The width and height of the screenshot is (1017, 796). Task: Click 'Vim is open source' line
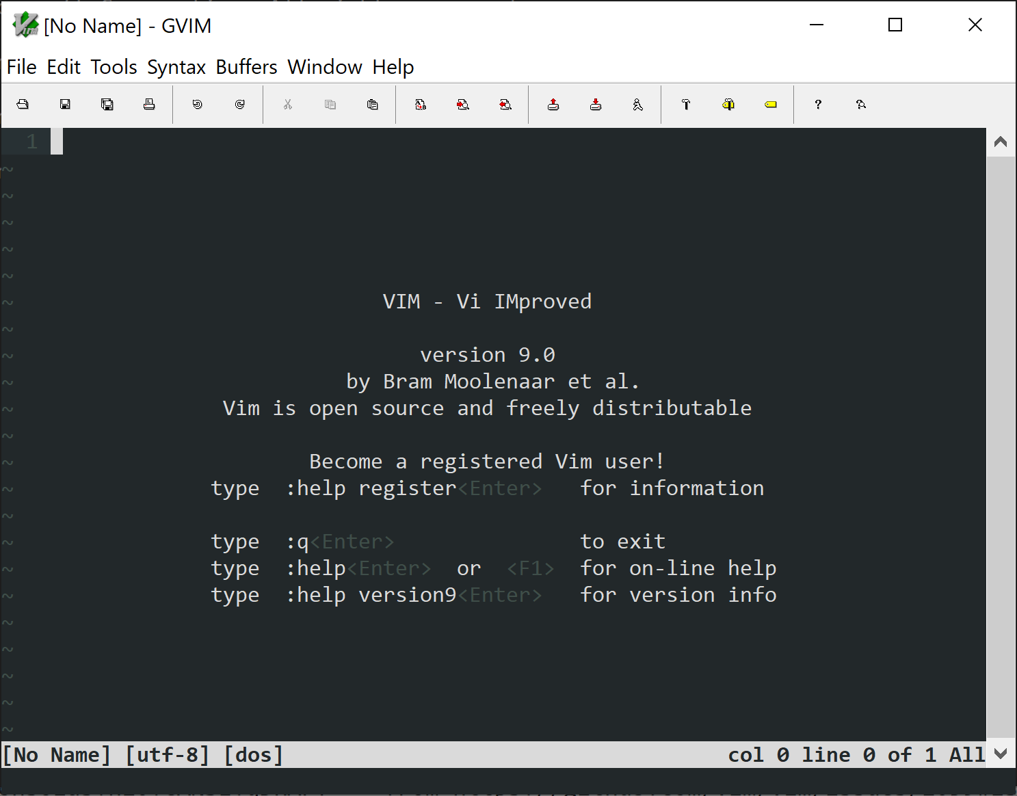(x=487, y=408)
